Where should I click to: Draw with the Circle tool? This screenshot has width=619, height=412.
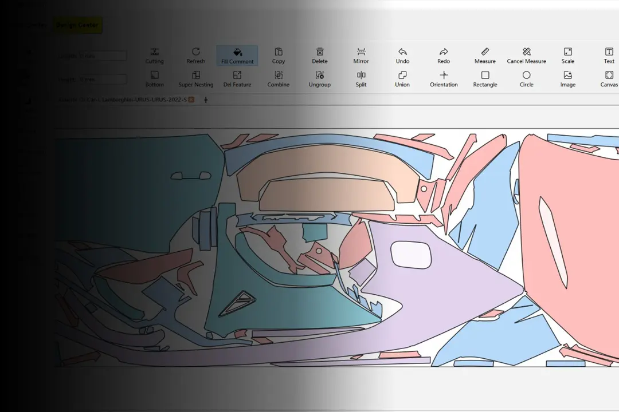coord(526,79)
